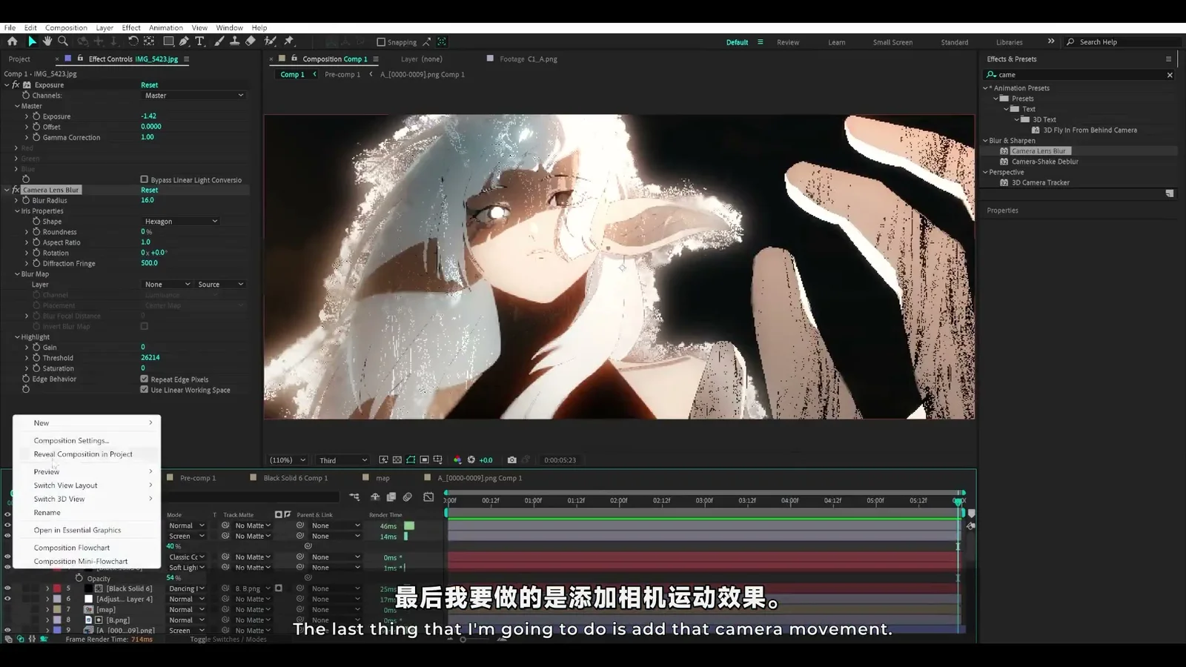Image resolution: width=1186 pixels, height=667 pixels.
Task: Click the Exposure value -1.42
Action: tap(149, 116)
